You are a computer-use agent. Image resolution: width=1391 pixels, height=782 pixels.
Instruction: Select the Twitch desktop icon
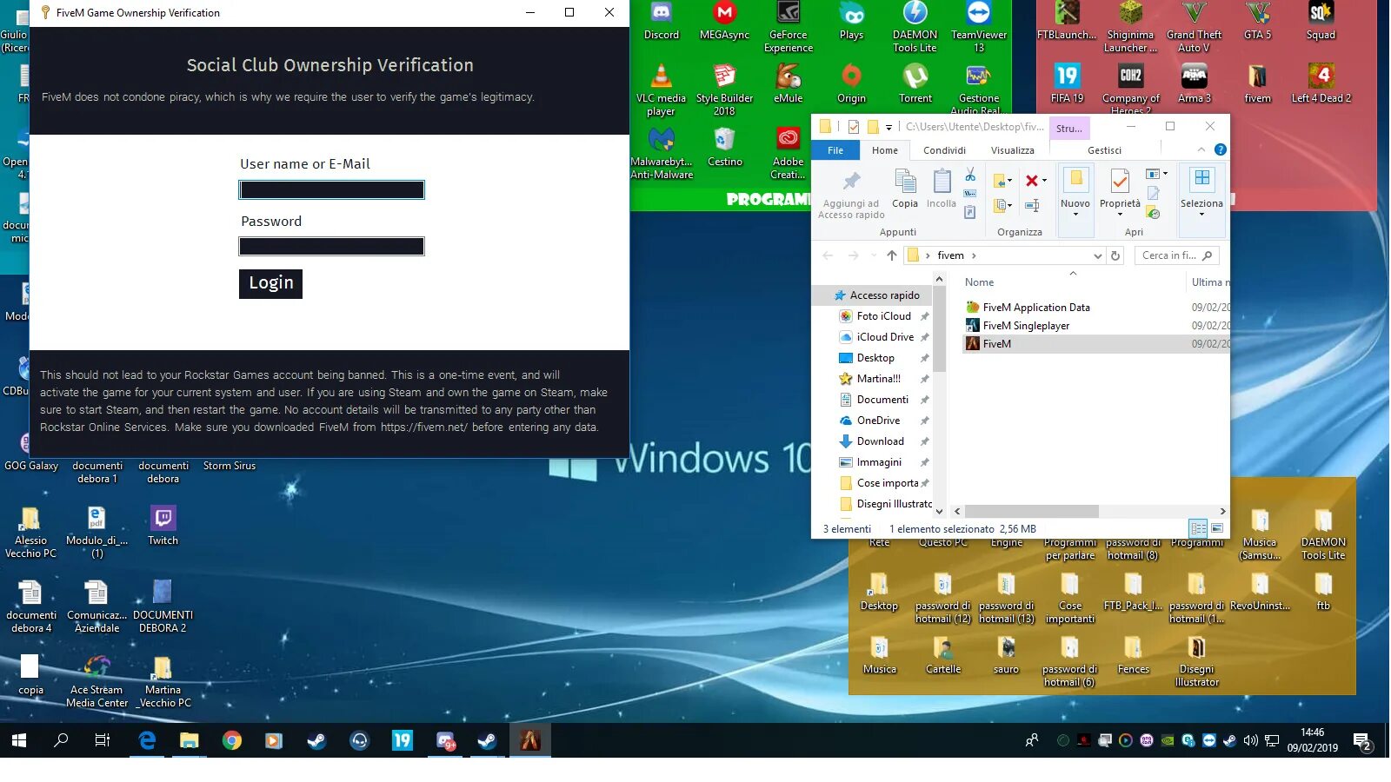(x=163, y=527)
